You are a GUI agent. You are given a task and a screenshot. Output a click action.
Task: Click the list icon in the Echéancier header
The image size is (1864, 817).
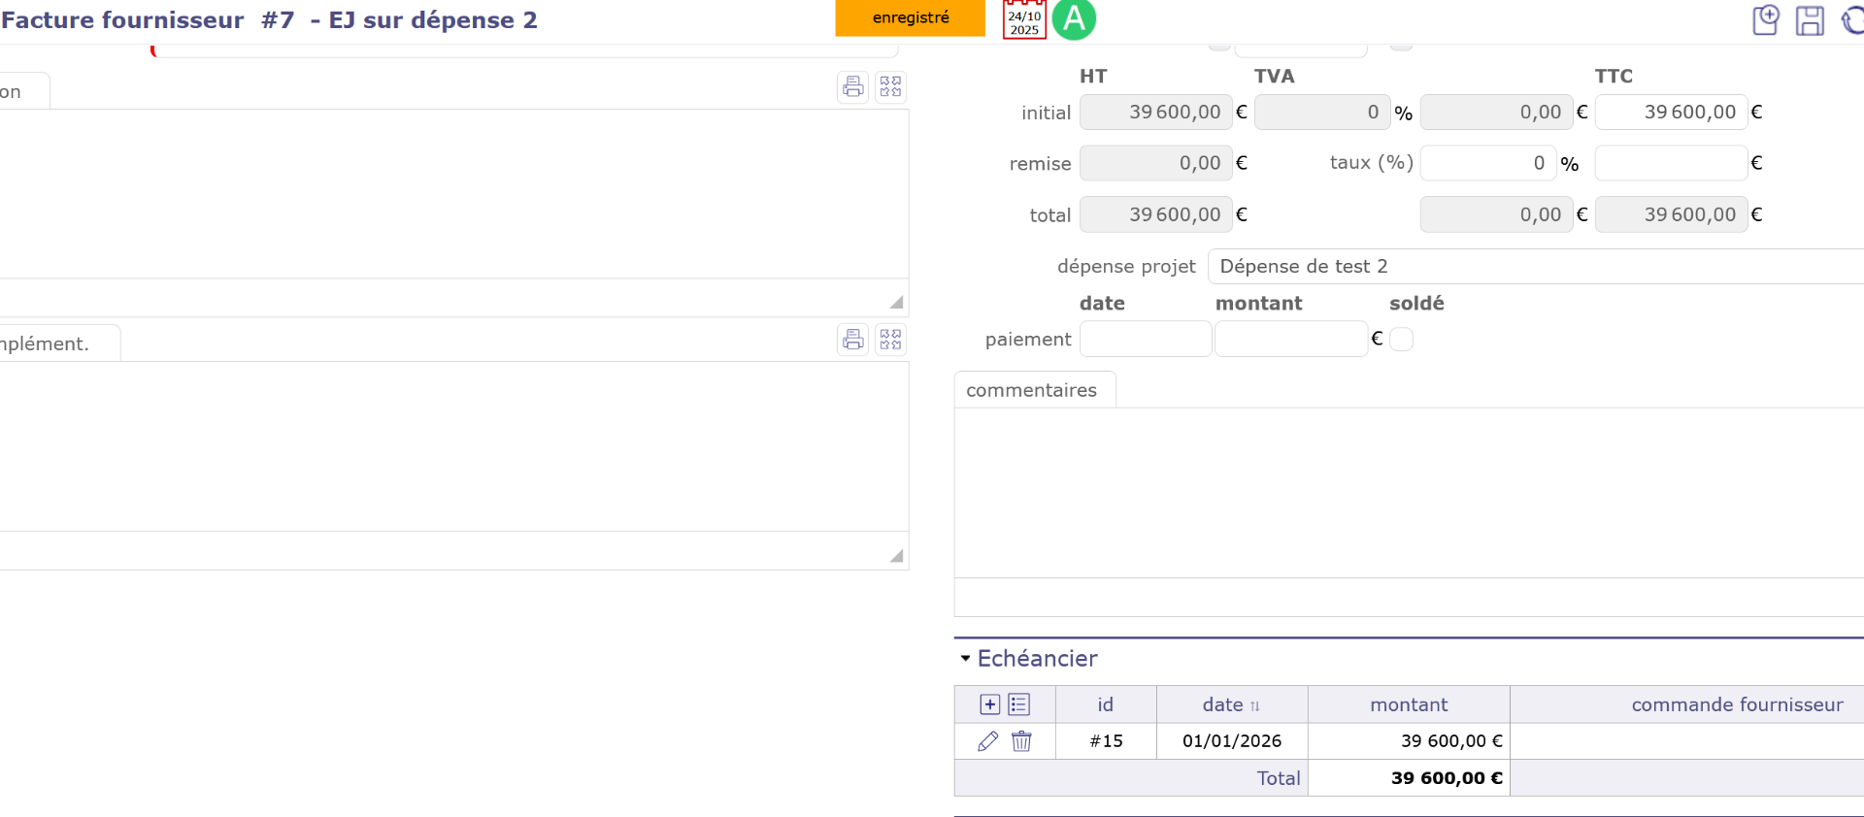coord(1018,704)
